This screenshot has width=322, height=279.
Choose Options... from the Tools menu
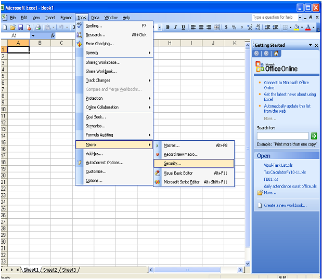(94, 181)
